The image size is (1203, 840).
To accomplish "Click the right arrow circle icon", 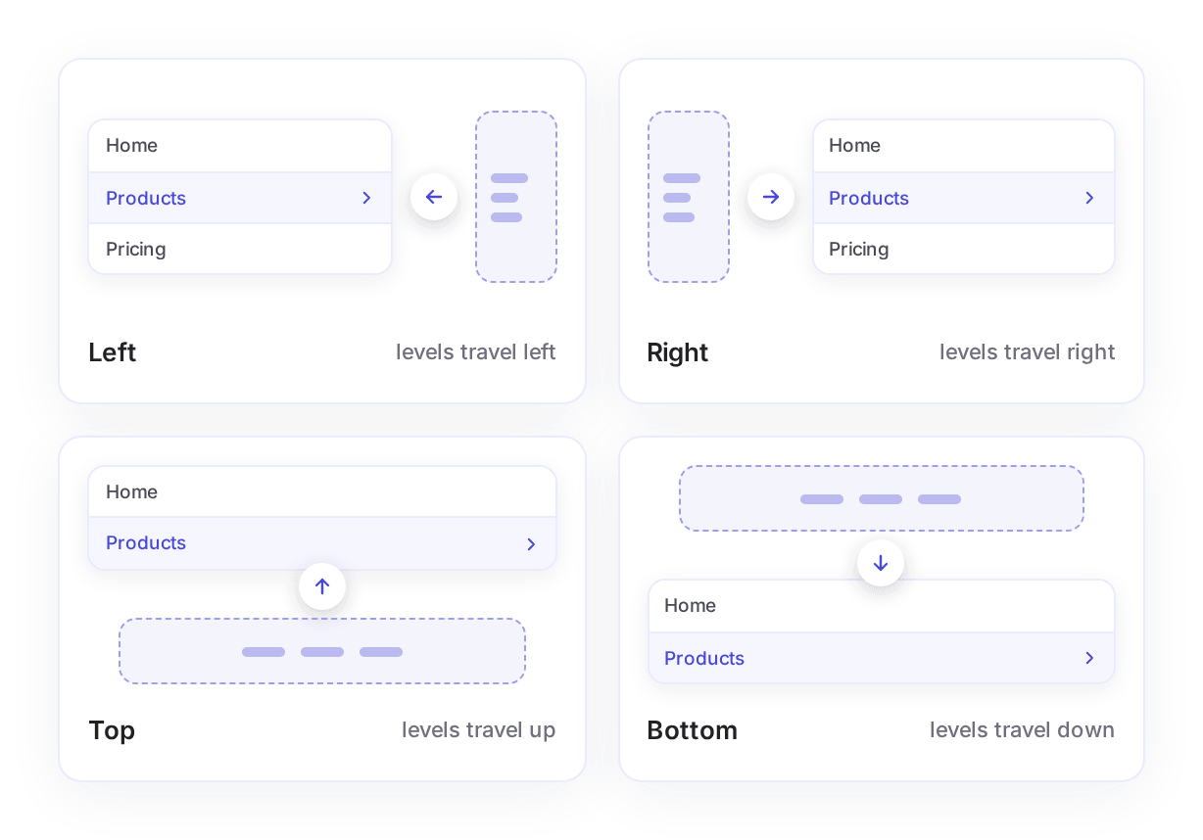I will (x=771, y=197).
